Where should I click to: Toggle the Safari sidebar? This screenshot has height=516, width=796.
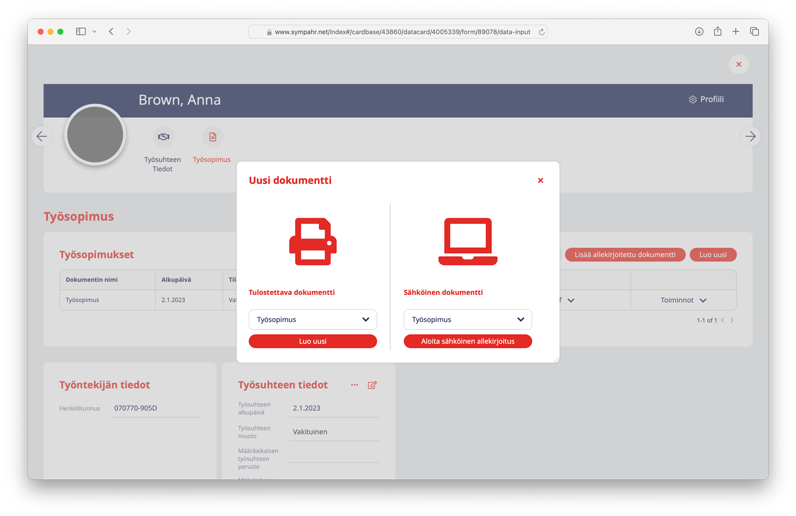(81, 32)
